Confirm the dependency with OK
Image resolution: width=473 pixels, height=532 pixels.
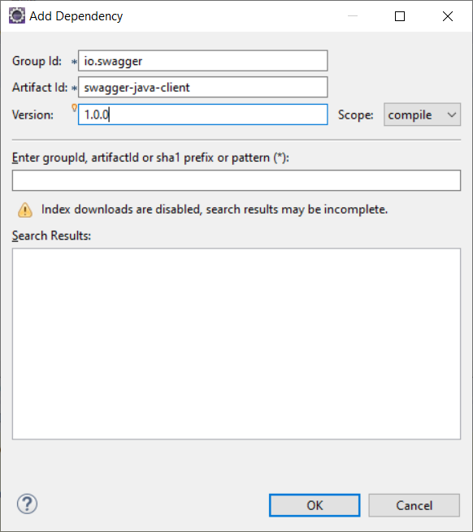pos(315,505)
